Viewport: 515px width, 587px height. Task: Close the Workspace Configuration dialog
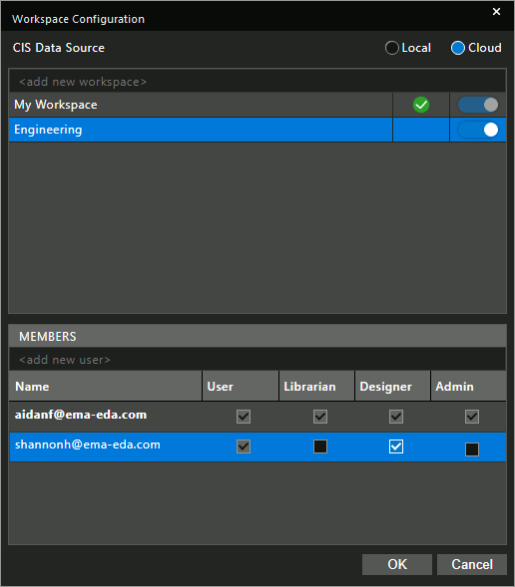click(496, 12)
